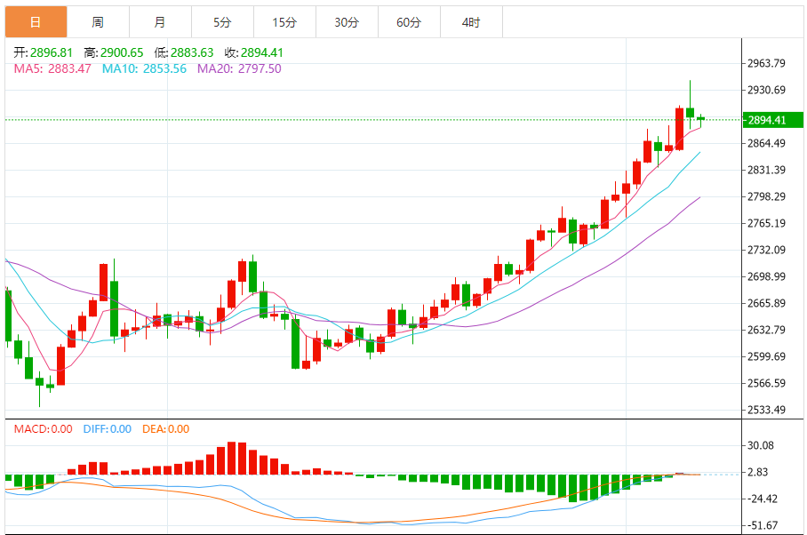Click the high price 2900.65
Screen dimensions: 807x535
[122, 52]
